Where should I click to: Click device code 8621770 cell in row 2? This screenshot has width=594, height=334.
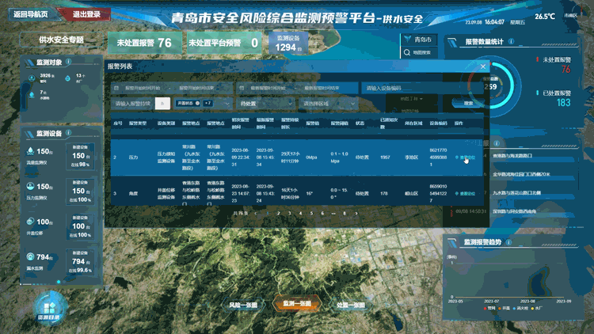pyautogui.click(x=438, y=158)
